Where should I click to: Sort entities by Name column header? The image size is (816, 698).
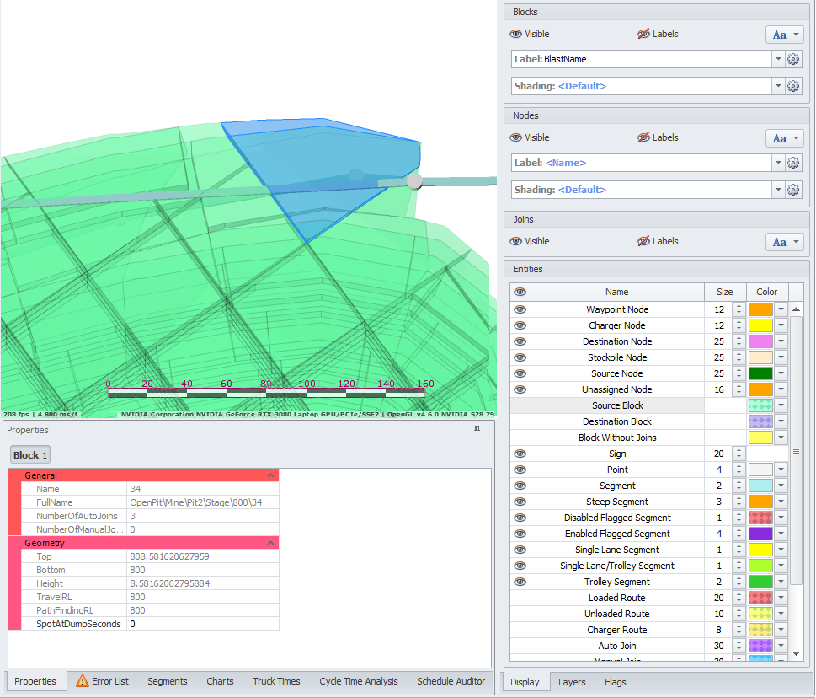[616, 292]
